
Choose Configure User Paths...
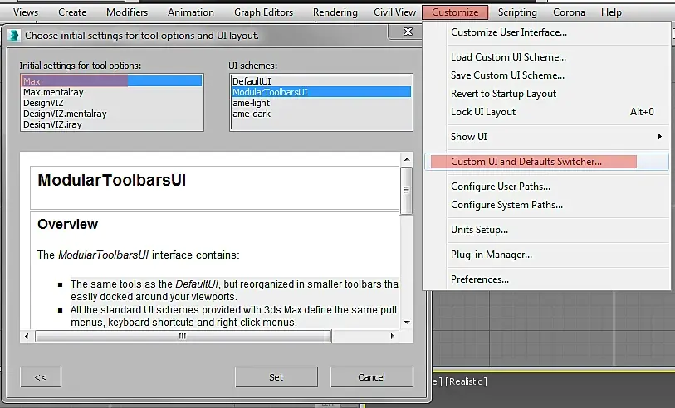pyautogui.click(x=546, y=187)
